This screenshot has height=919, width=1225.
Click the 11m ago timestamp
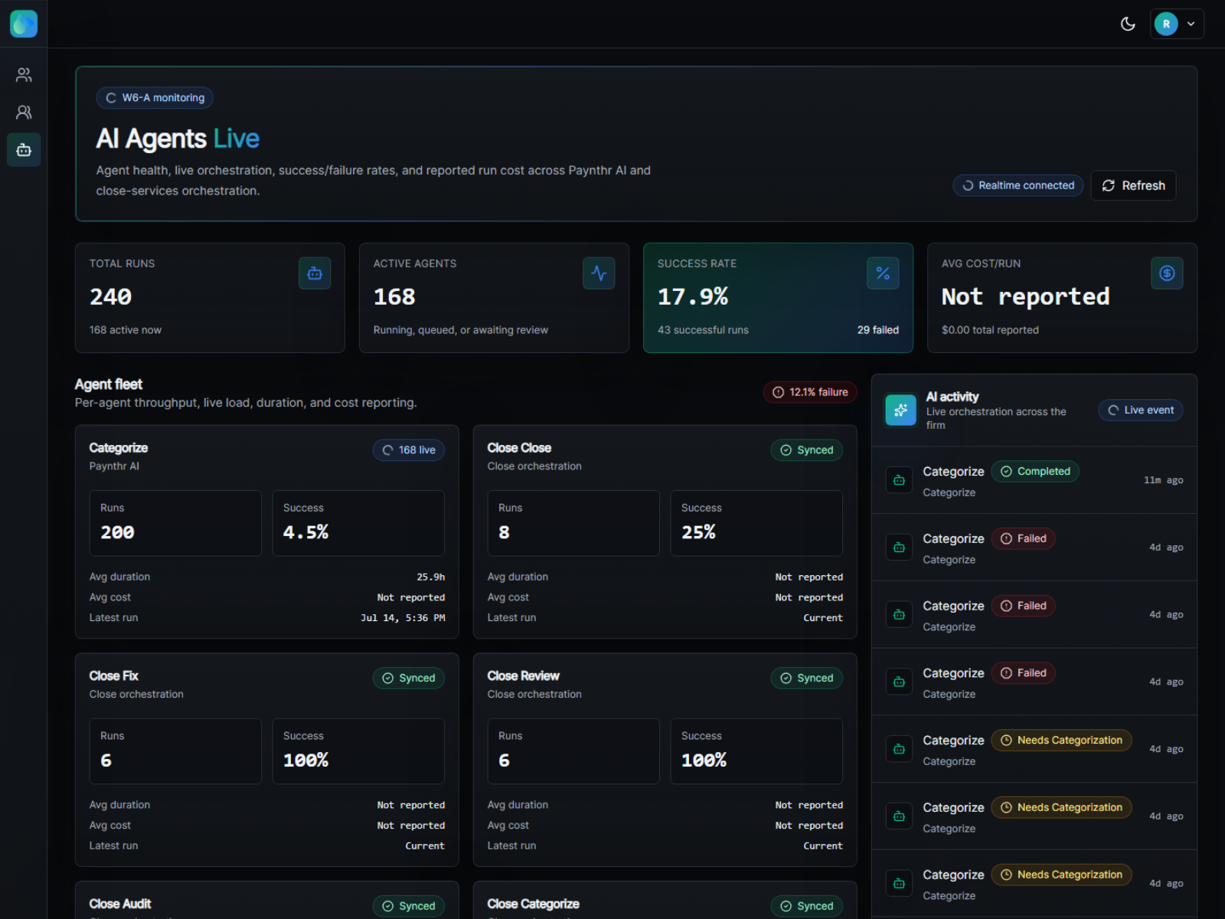[x=1164, y=480]
